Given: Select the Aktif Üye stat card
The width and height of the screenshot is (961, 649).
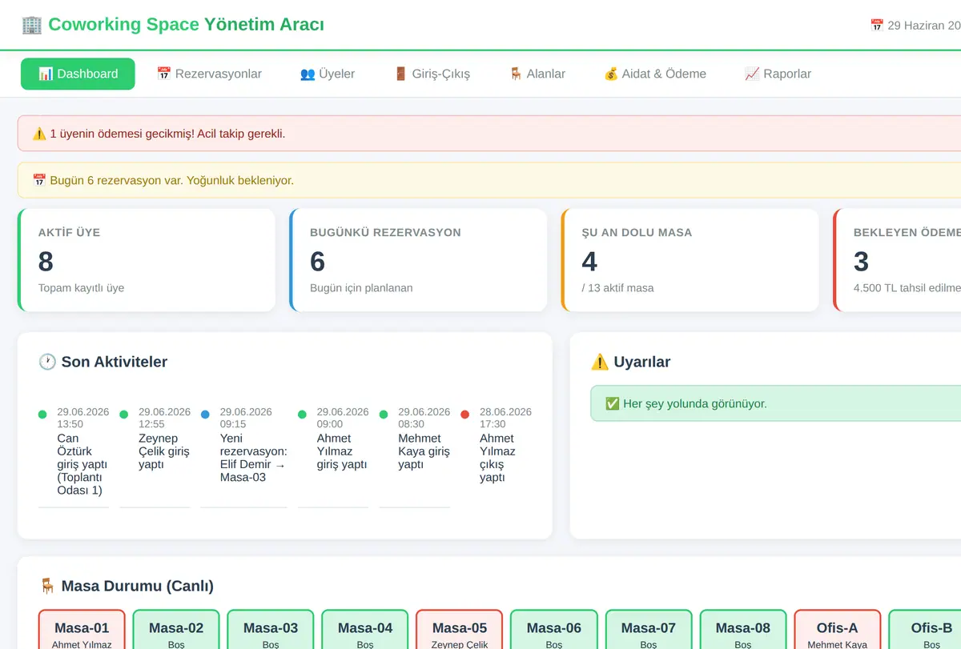Looking at the screenshot, I should [147, 260].
